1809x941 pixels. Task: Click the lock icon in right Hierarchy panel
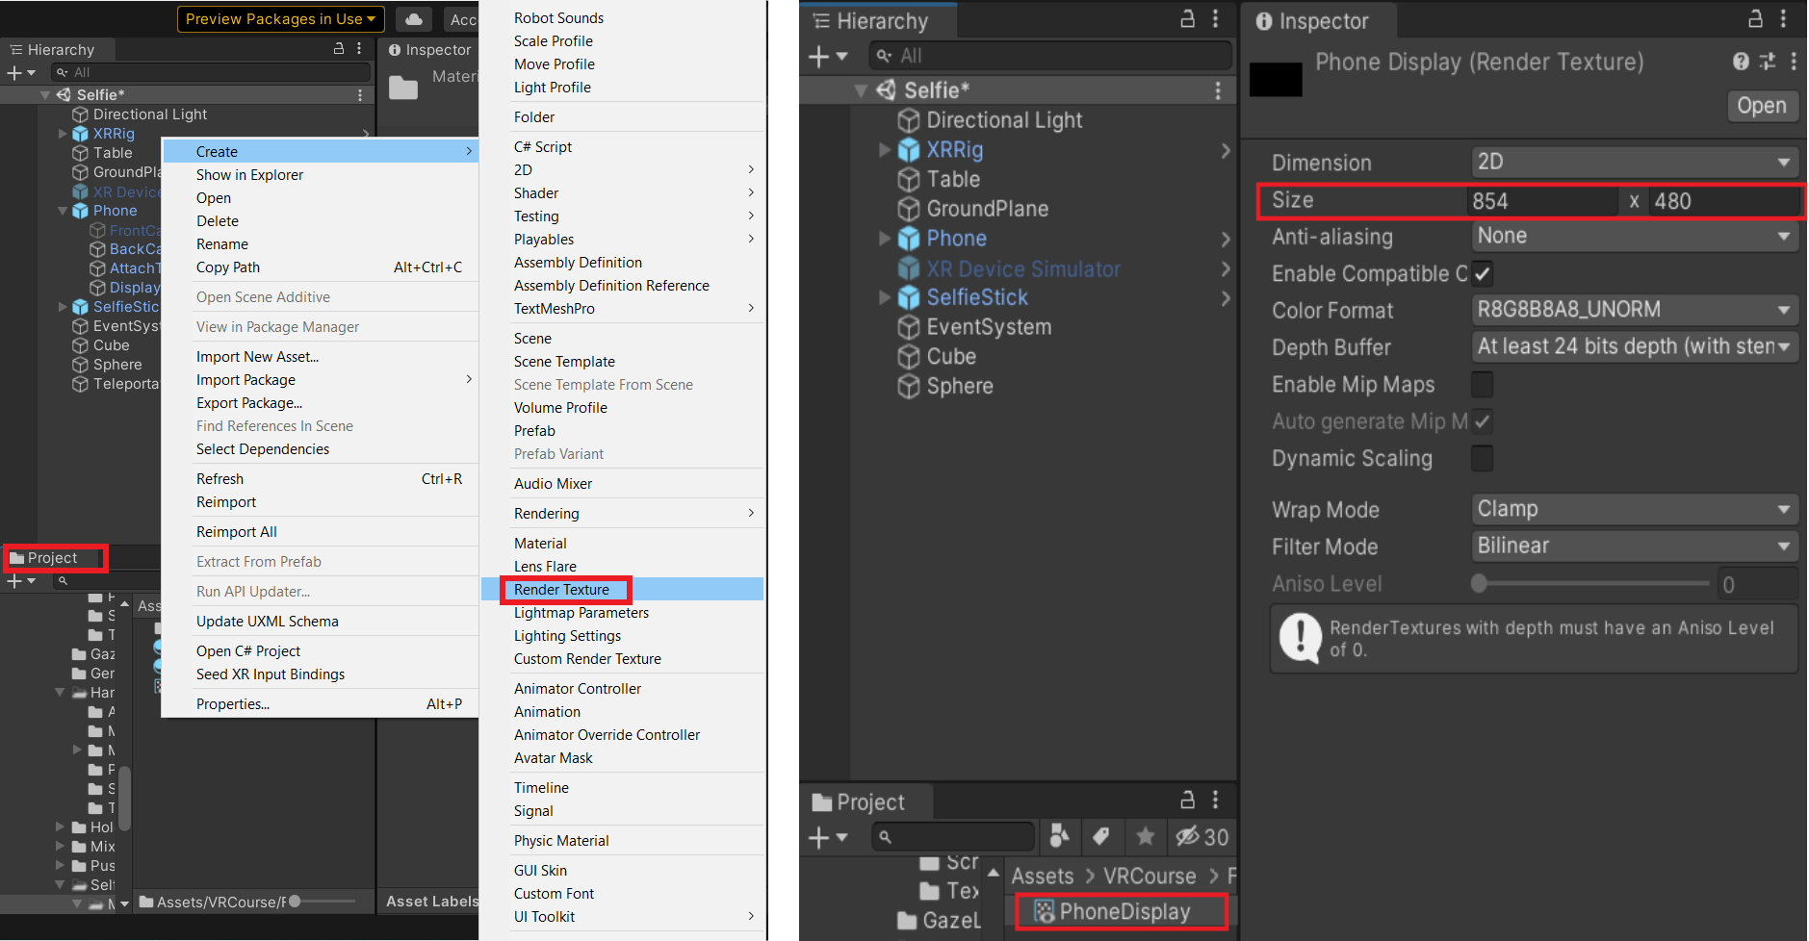pyautogui.click(x=1188, y=19)
